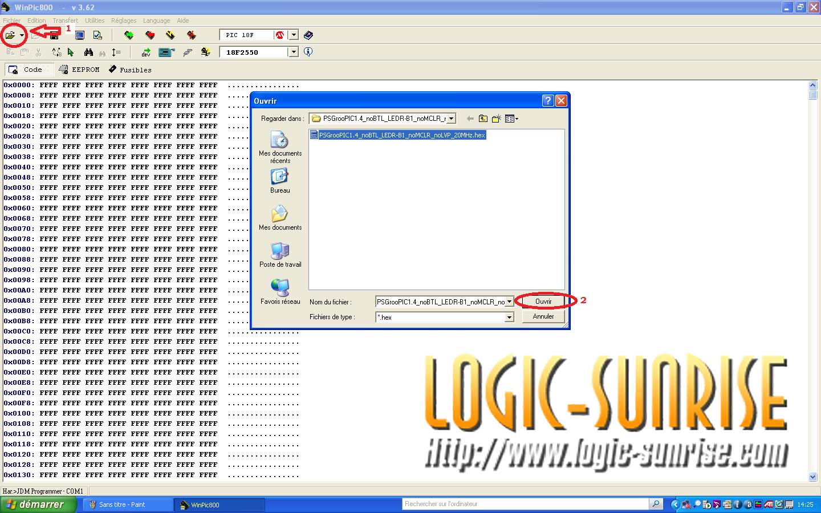Viewport: 821px width, 513px height.
Task: Click the red program-chip icon
Action: [150, 35]
